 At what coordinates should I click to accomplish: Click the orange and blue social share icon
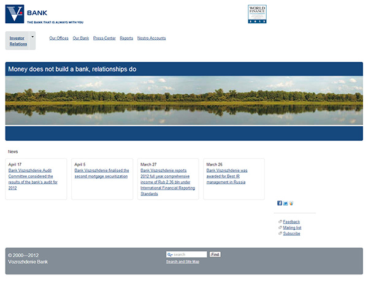point(291,203)
